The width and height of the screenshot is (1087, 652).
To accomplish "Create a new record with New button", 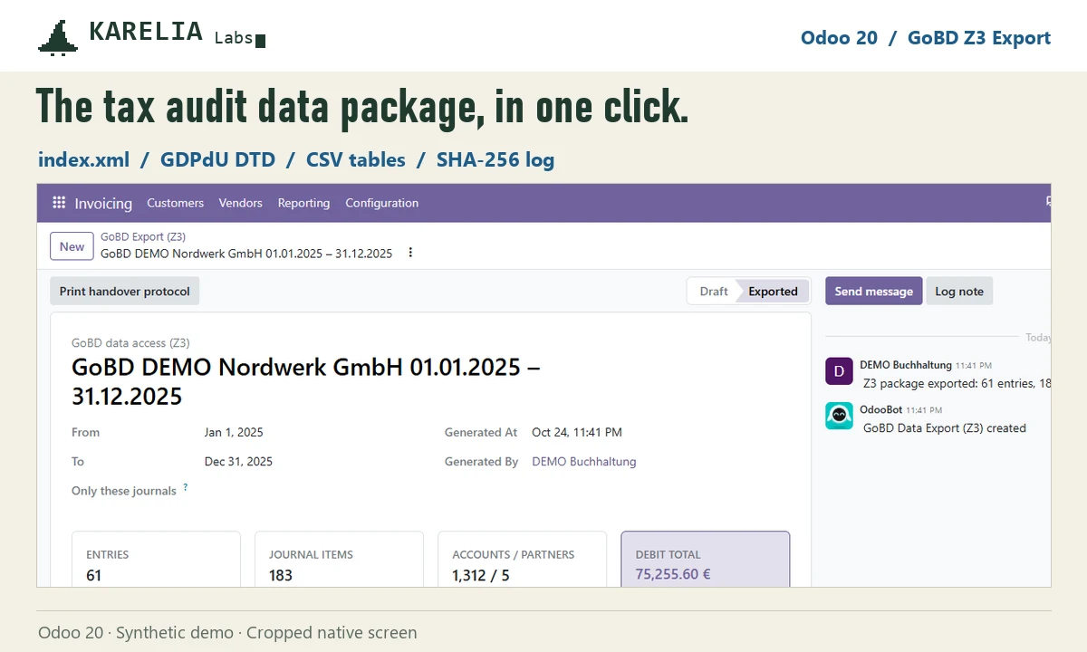I will (x=72, y=246).
